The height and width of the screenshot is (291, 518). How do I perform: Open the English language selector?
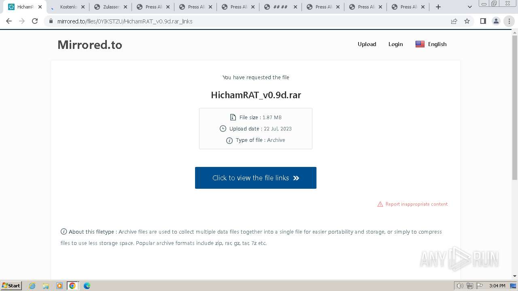coord(431,44)
